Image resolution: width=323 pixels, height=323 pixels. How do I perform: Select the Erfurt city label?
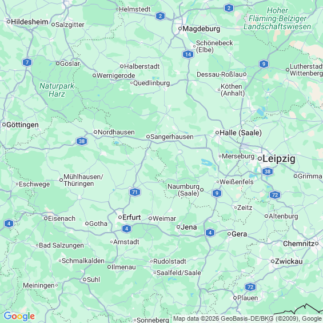pyautogui.click(x=131, y=217)
